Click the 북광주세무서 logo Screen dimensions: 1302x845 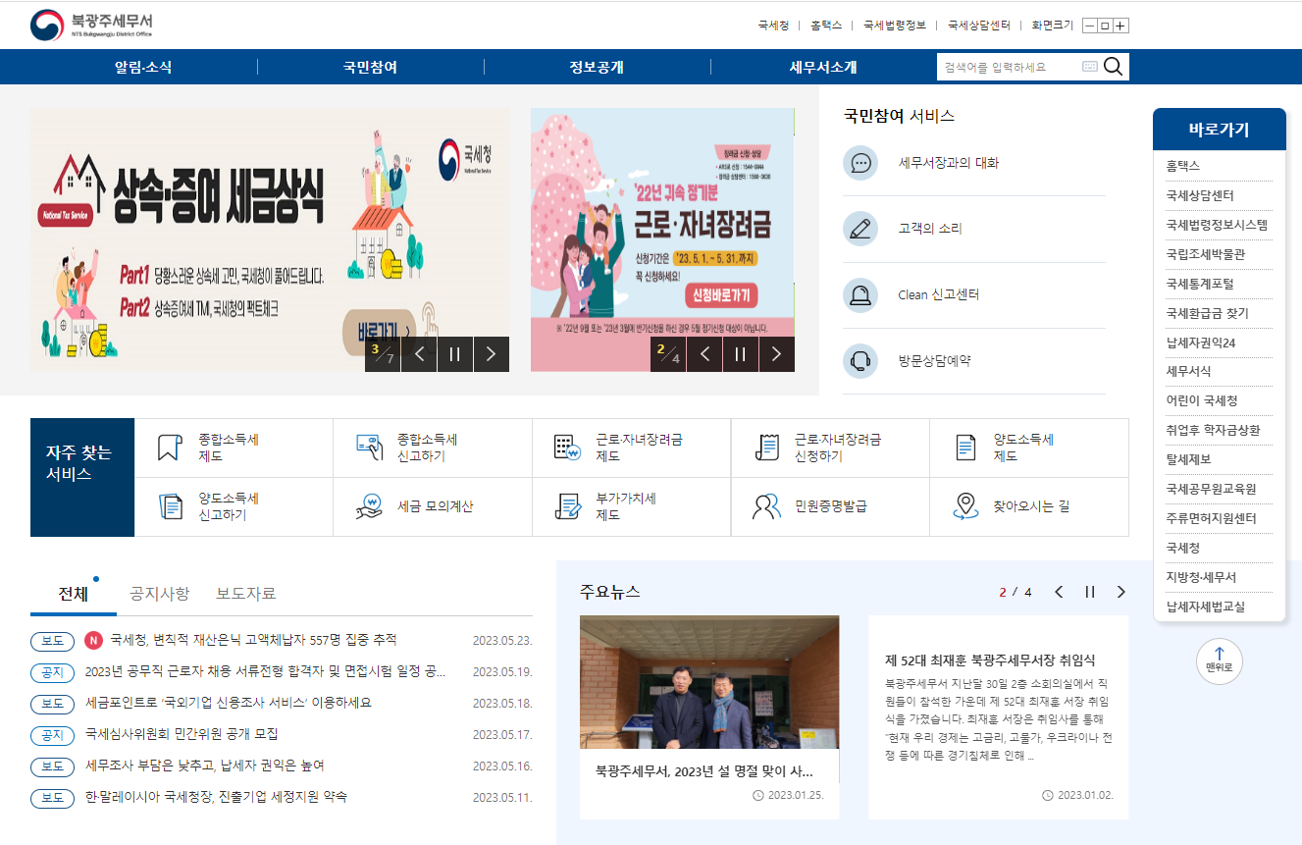(91, 25)
